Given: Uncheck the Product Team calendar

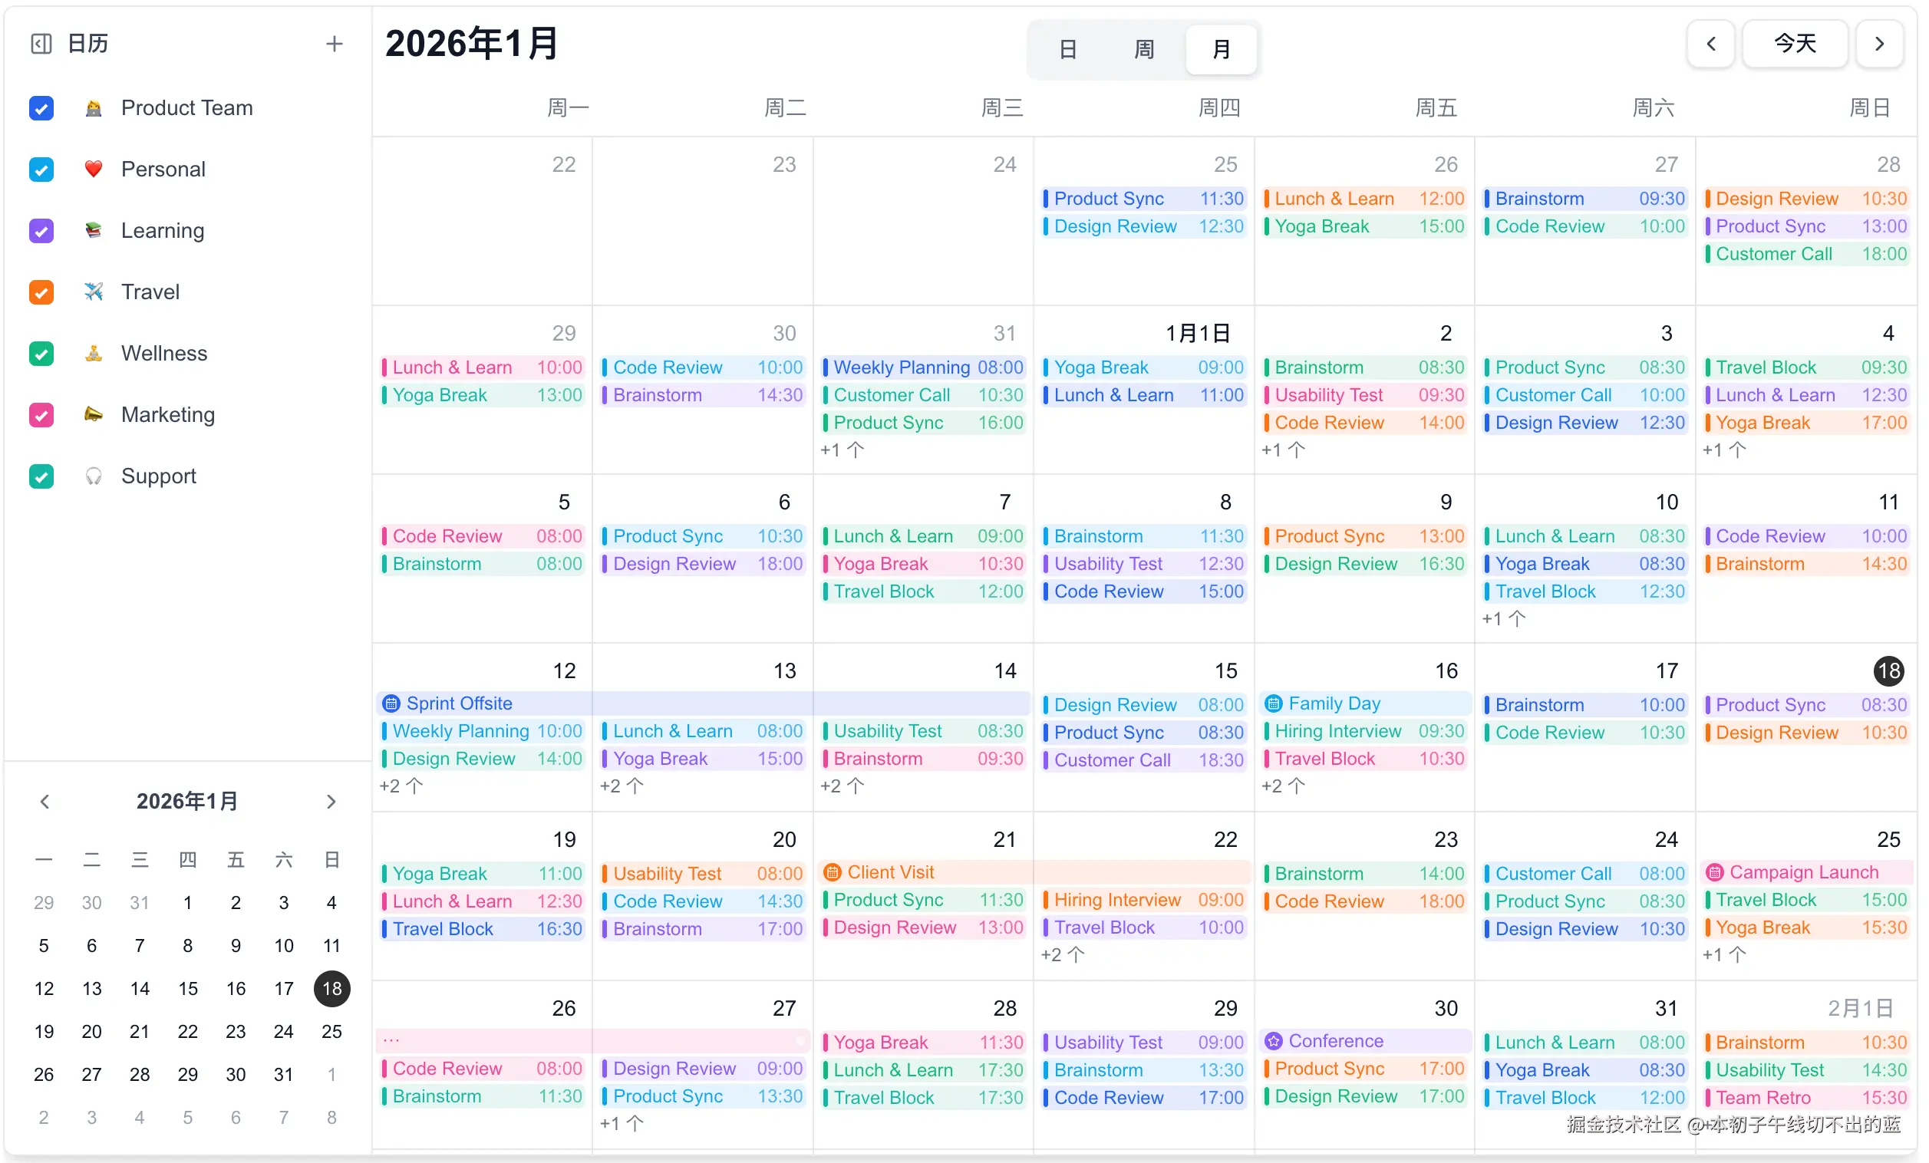Looking at the screenshot, I should point(41,108).
